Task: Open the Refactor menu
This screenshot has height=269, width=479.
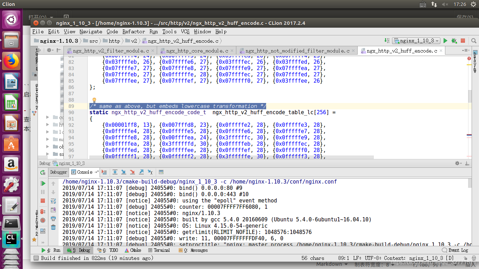Action: [134, 32]
